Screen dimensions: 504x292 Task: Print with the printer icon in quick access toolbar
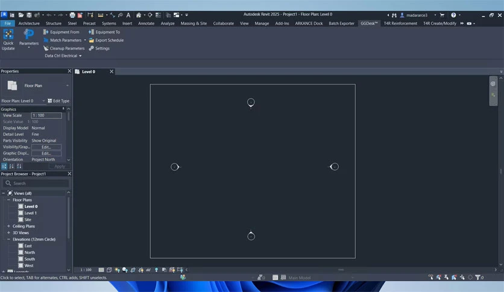coord(72,15)
